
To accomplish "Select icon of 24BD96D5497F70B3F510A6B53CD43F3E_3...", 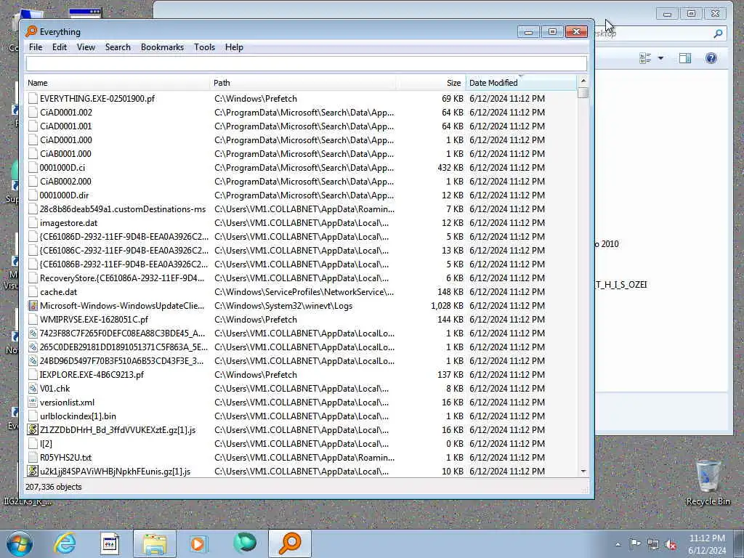I will point(33,360).
